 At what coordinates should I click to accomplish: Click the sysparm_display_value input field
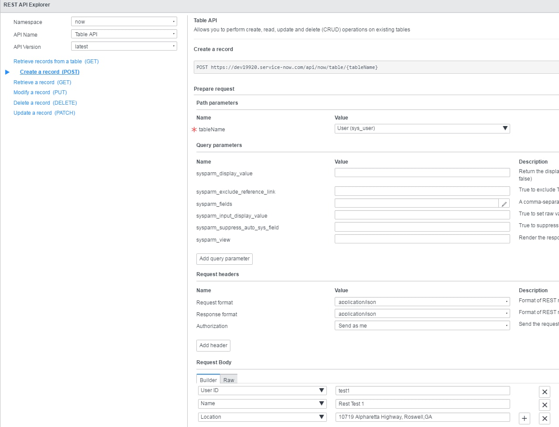[x=422, y=172]
